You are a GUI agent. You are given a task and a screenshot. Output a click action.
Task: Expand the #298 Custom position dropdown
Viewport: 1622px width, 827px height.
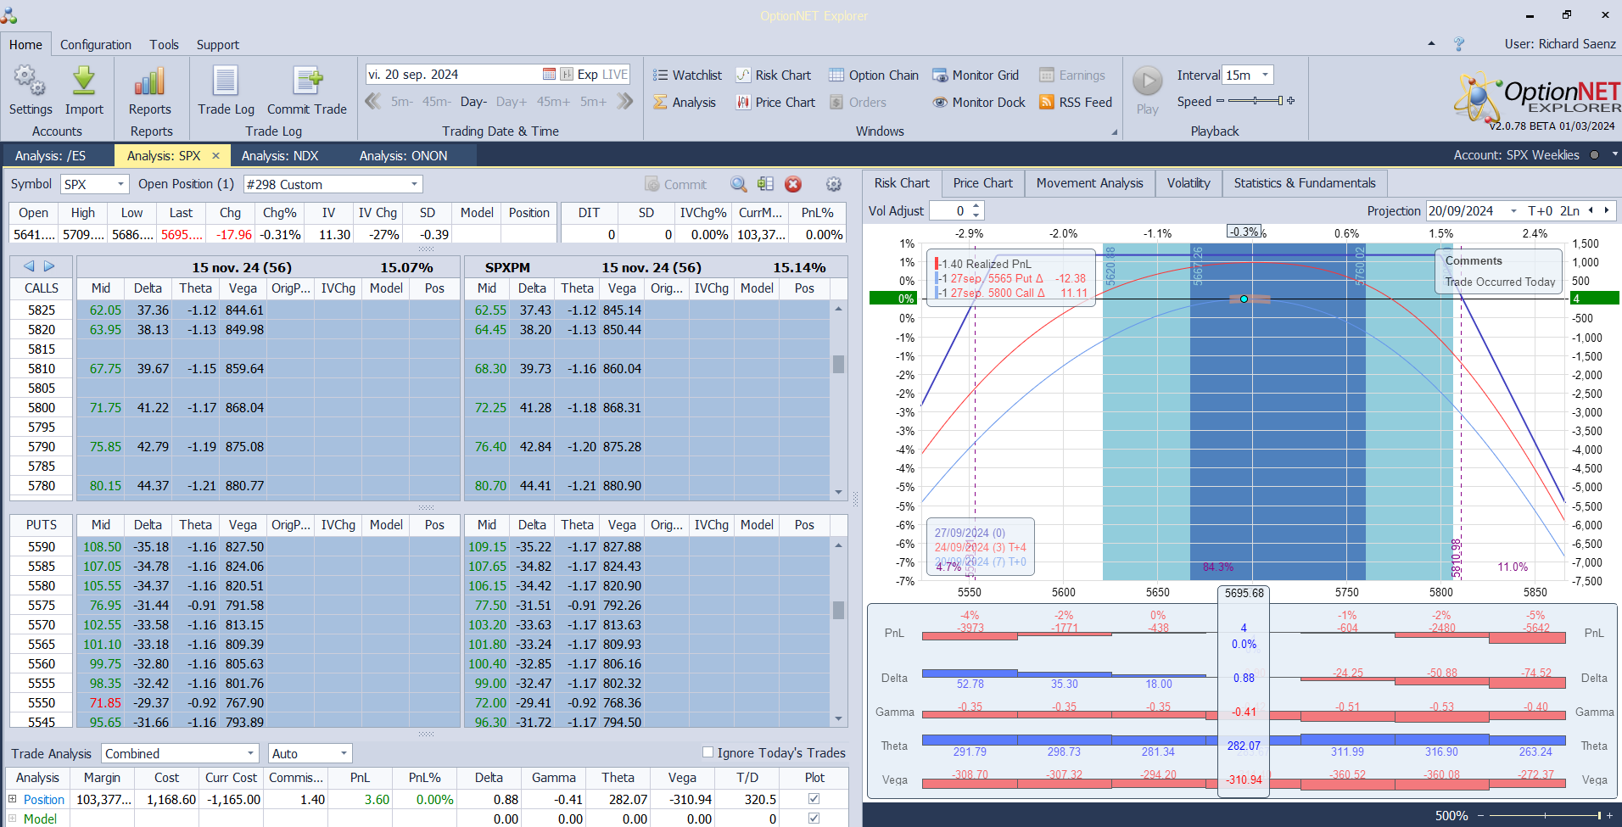pyautogui.click(x=333, y=184)
